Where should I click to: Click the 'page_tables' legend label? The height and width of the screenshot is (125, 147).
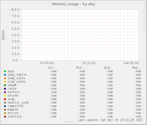click(17, 75)
